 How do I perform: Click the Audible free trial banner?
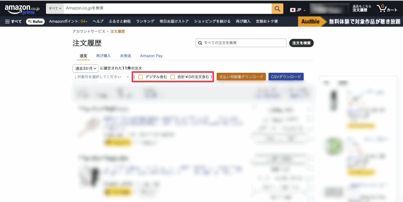tap(350, 21)
